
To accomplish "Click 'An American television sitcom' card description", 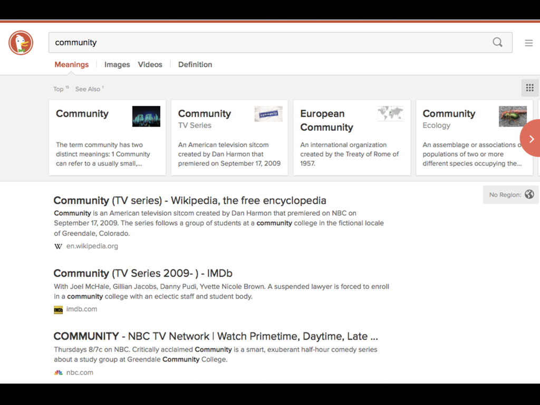I will click(x=229, y=155).
